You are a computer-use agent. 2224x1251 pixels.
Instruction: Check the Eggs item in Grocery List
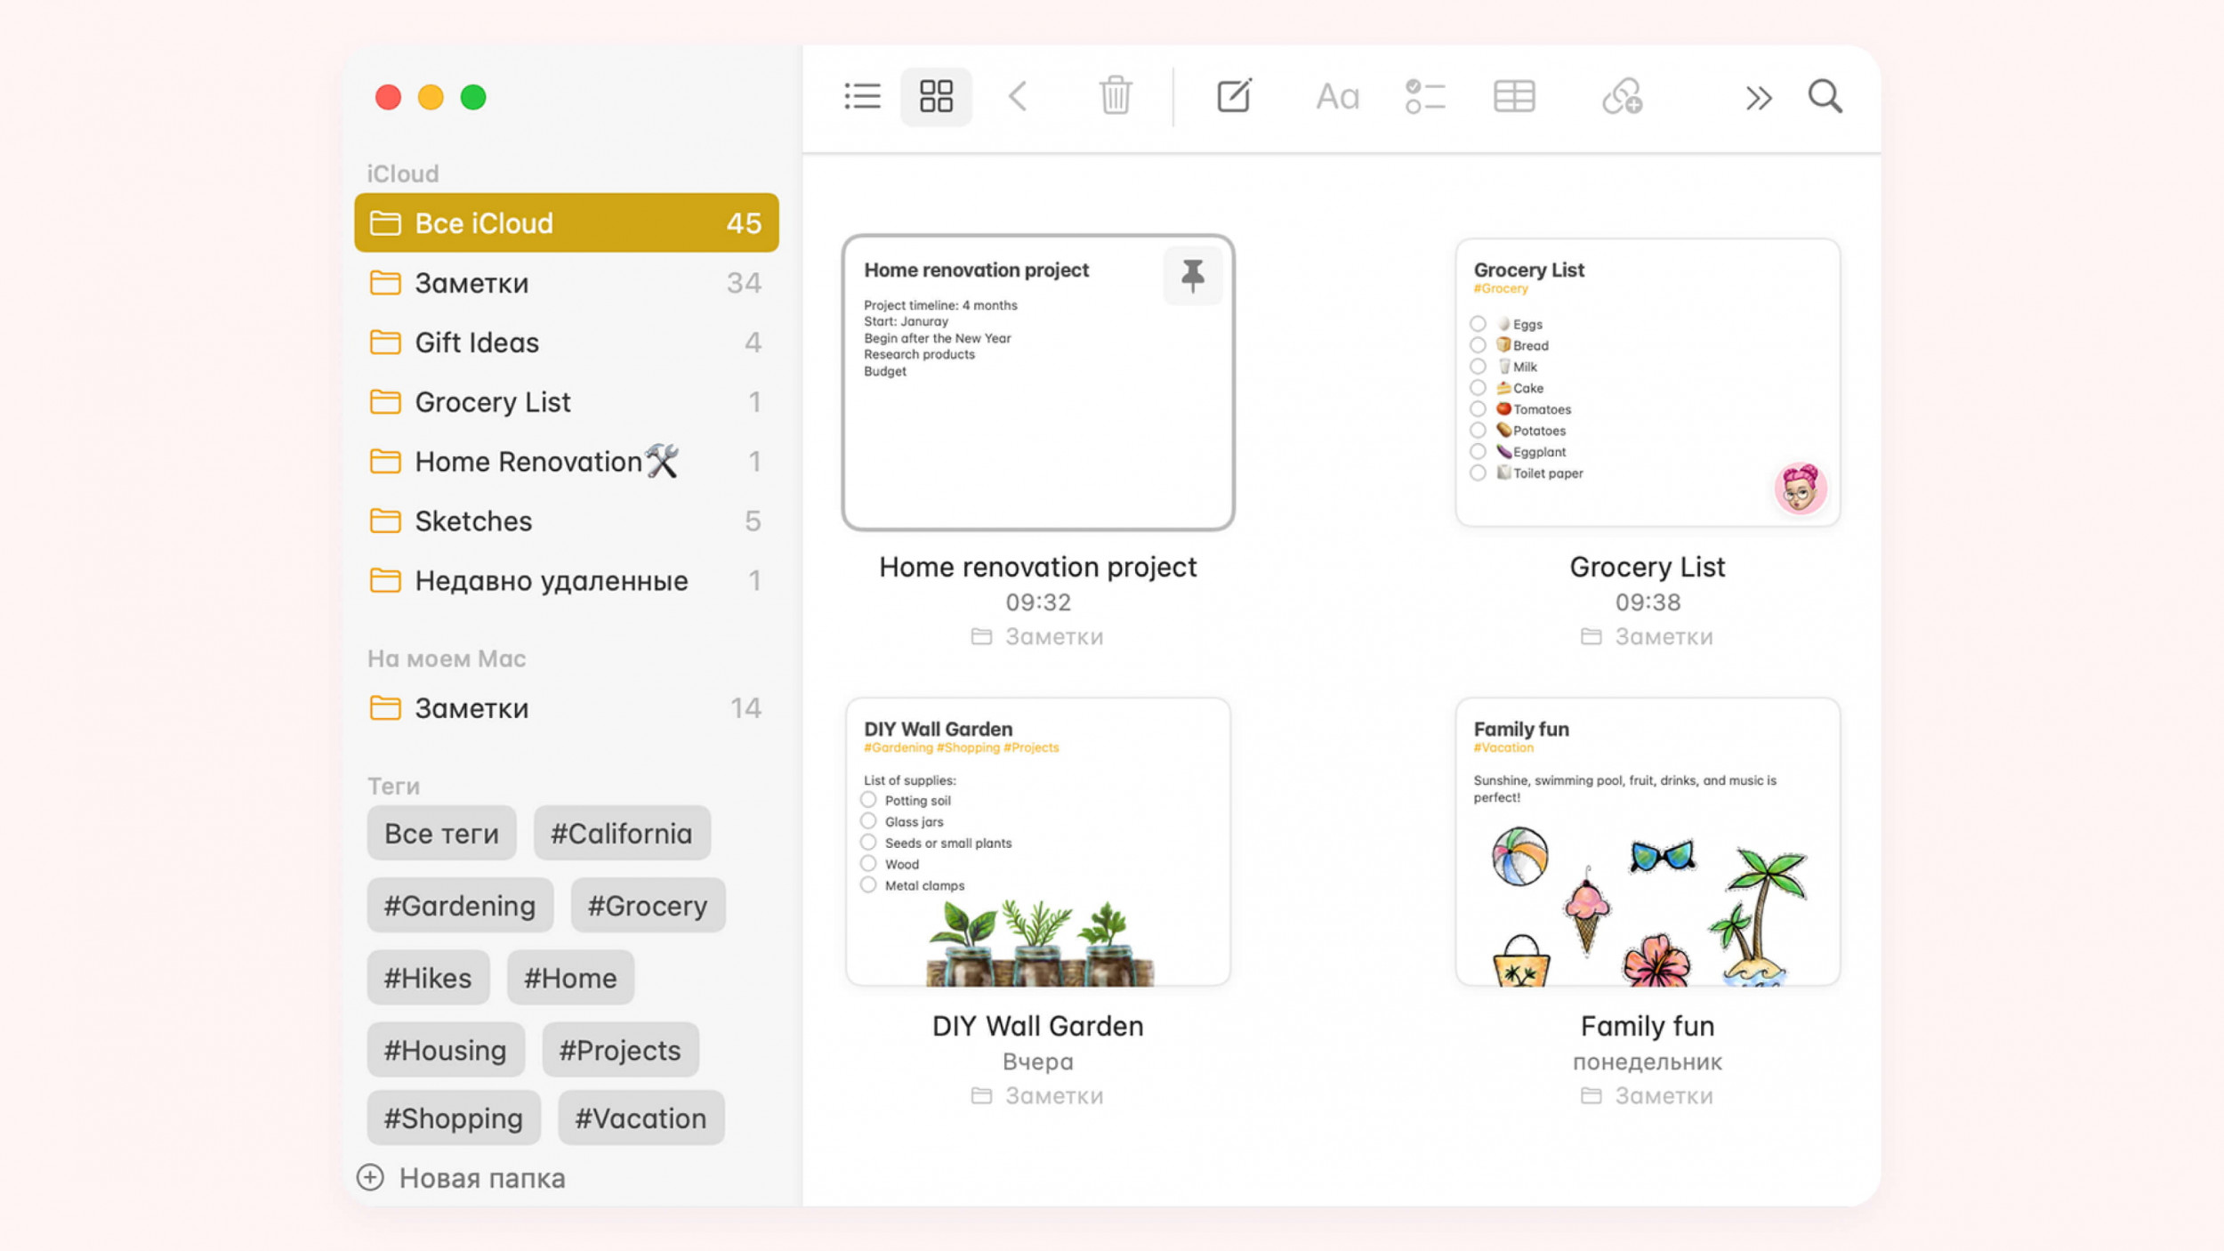point(1478,324)
